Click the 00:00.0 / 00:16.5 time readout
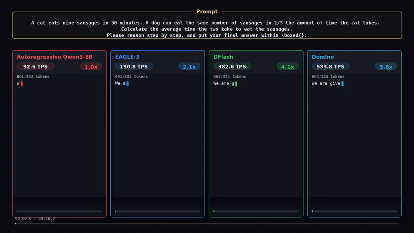The width and height of the screenshot is (414, 233). [35, 218]
